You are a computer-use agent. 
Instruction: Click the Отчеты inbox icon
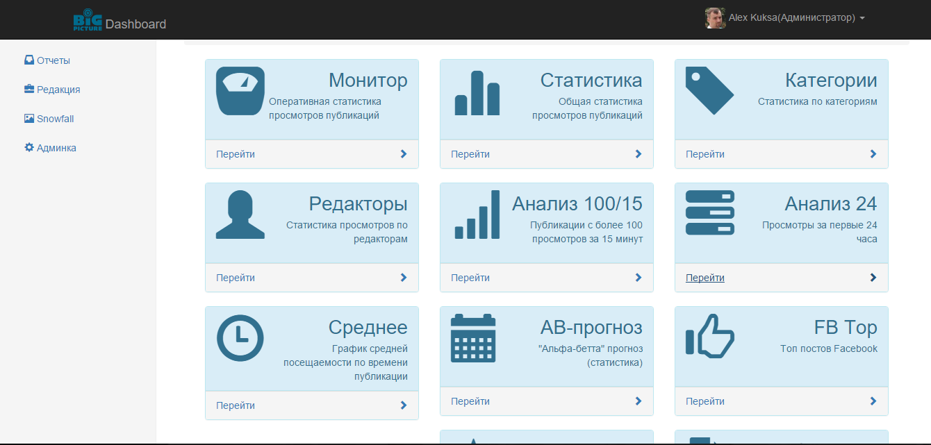pos(29,60)
